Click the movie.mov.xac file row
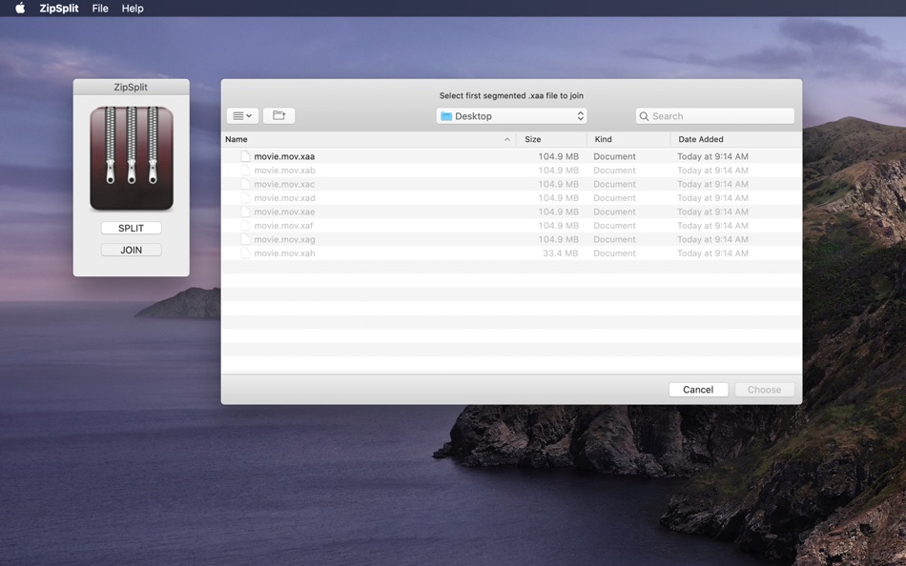 click(511, 184)
